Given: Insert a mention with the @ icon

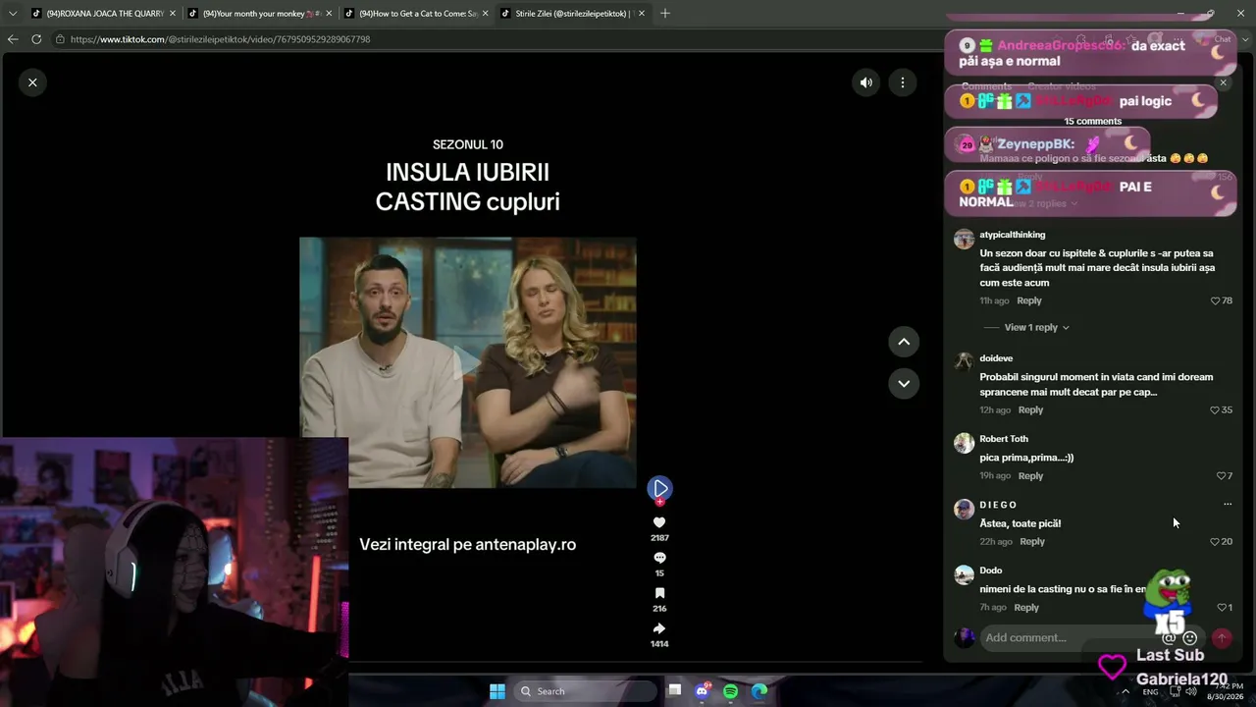Looking at the screenshot, I should pyautogui.click(x=1169, y=638).
